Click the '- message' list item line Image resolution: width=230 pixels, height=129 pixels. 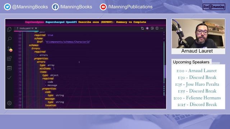pos(51,85)
